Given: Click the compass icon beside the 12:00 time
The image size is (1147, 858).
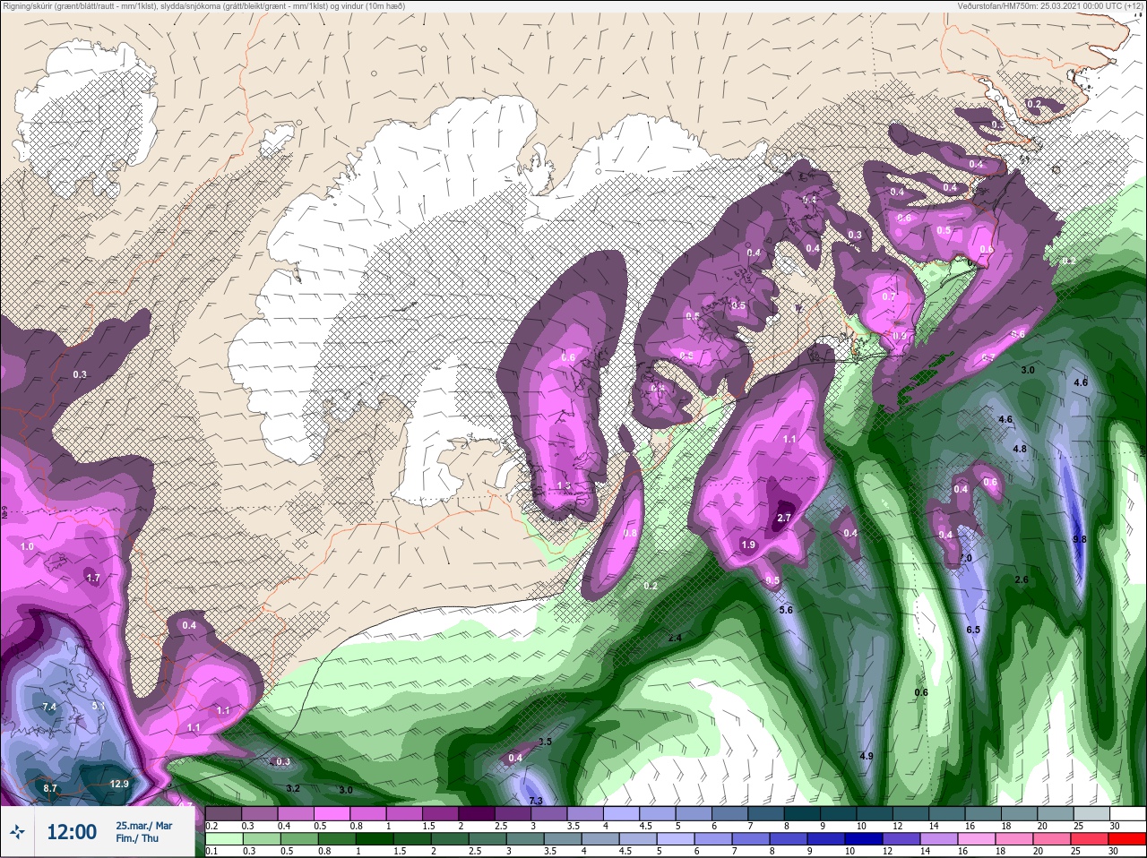Looking at the screenshot, I should (18, 833).
